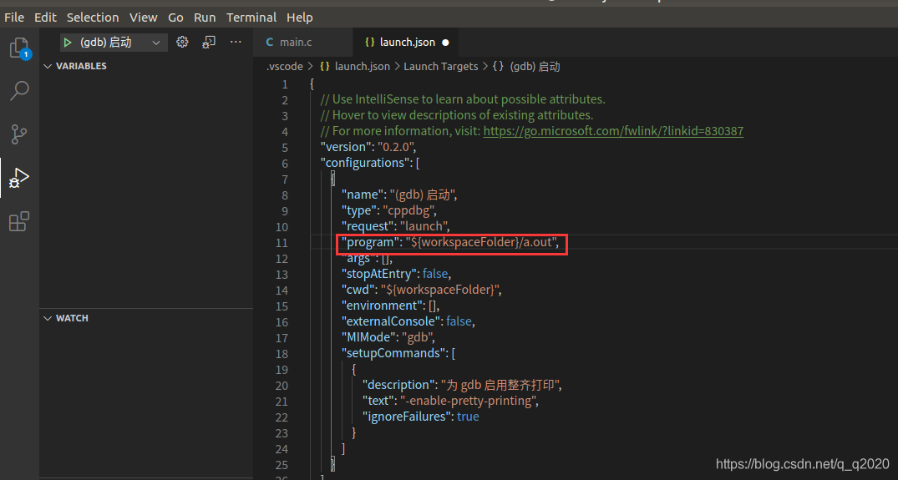Click the "name" key on line 8
Image resolution: width=898 pixels, height=480 pixels.
(x=363, y=195)
